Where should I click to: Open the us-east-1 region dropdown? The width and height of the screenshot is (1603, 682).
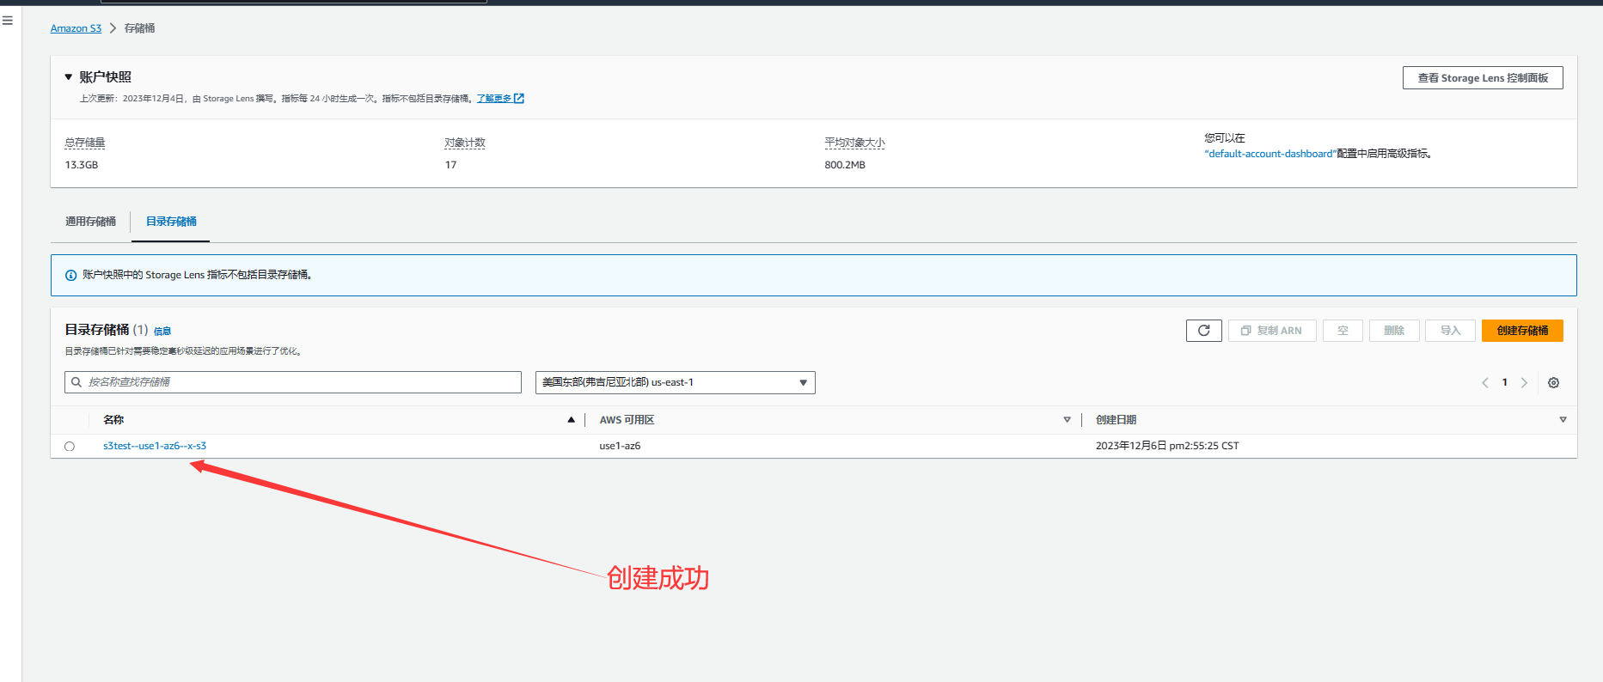click(x=675, y=382)
